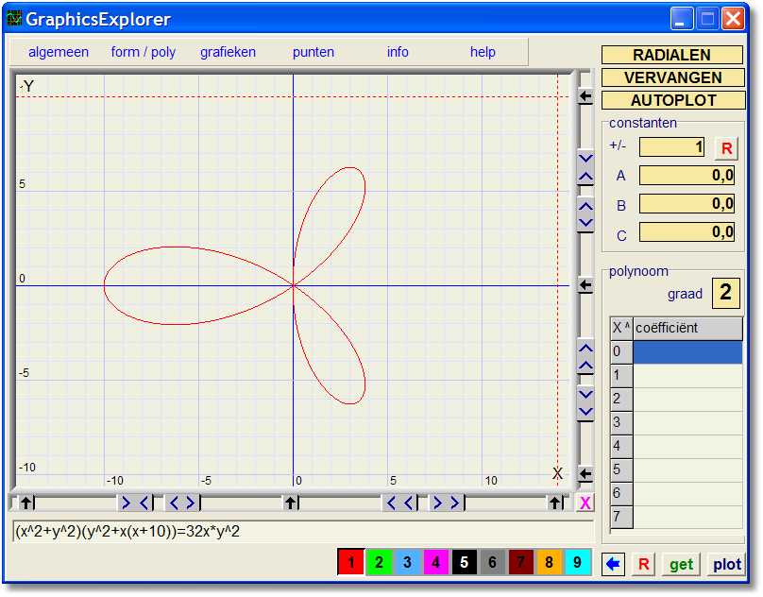The image size is (763, 597).
Task: Select the coefficient cell for X^4
Action: (687, 447)
